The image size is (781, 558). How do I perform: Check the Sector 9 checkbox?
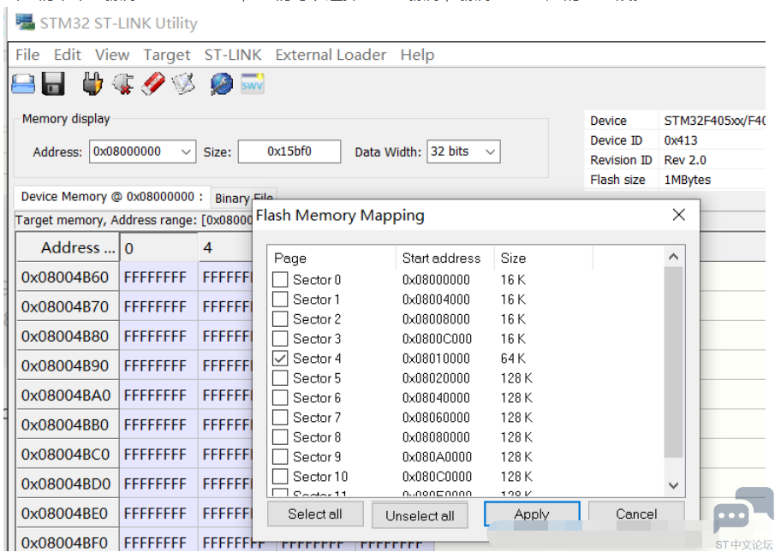click(280, 456)
